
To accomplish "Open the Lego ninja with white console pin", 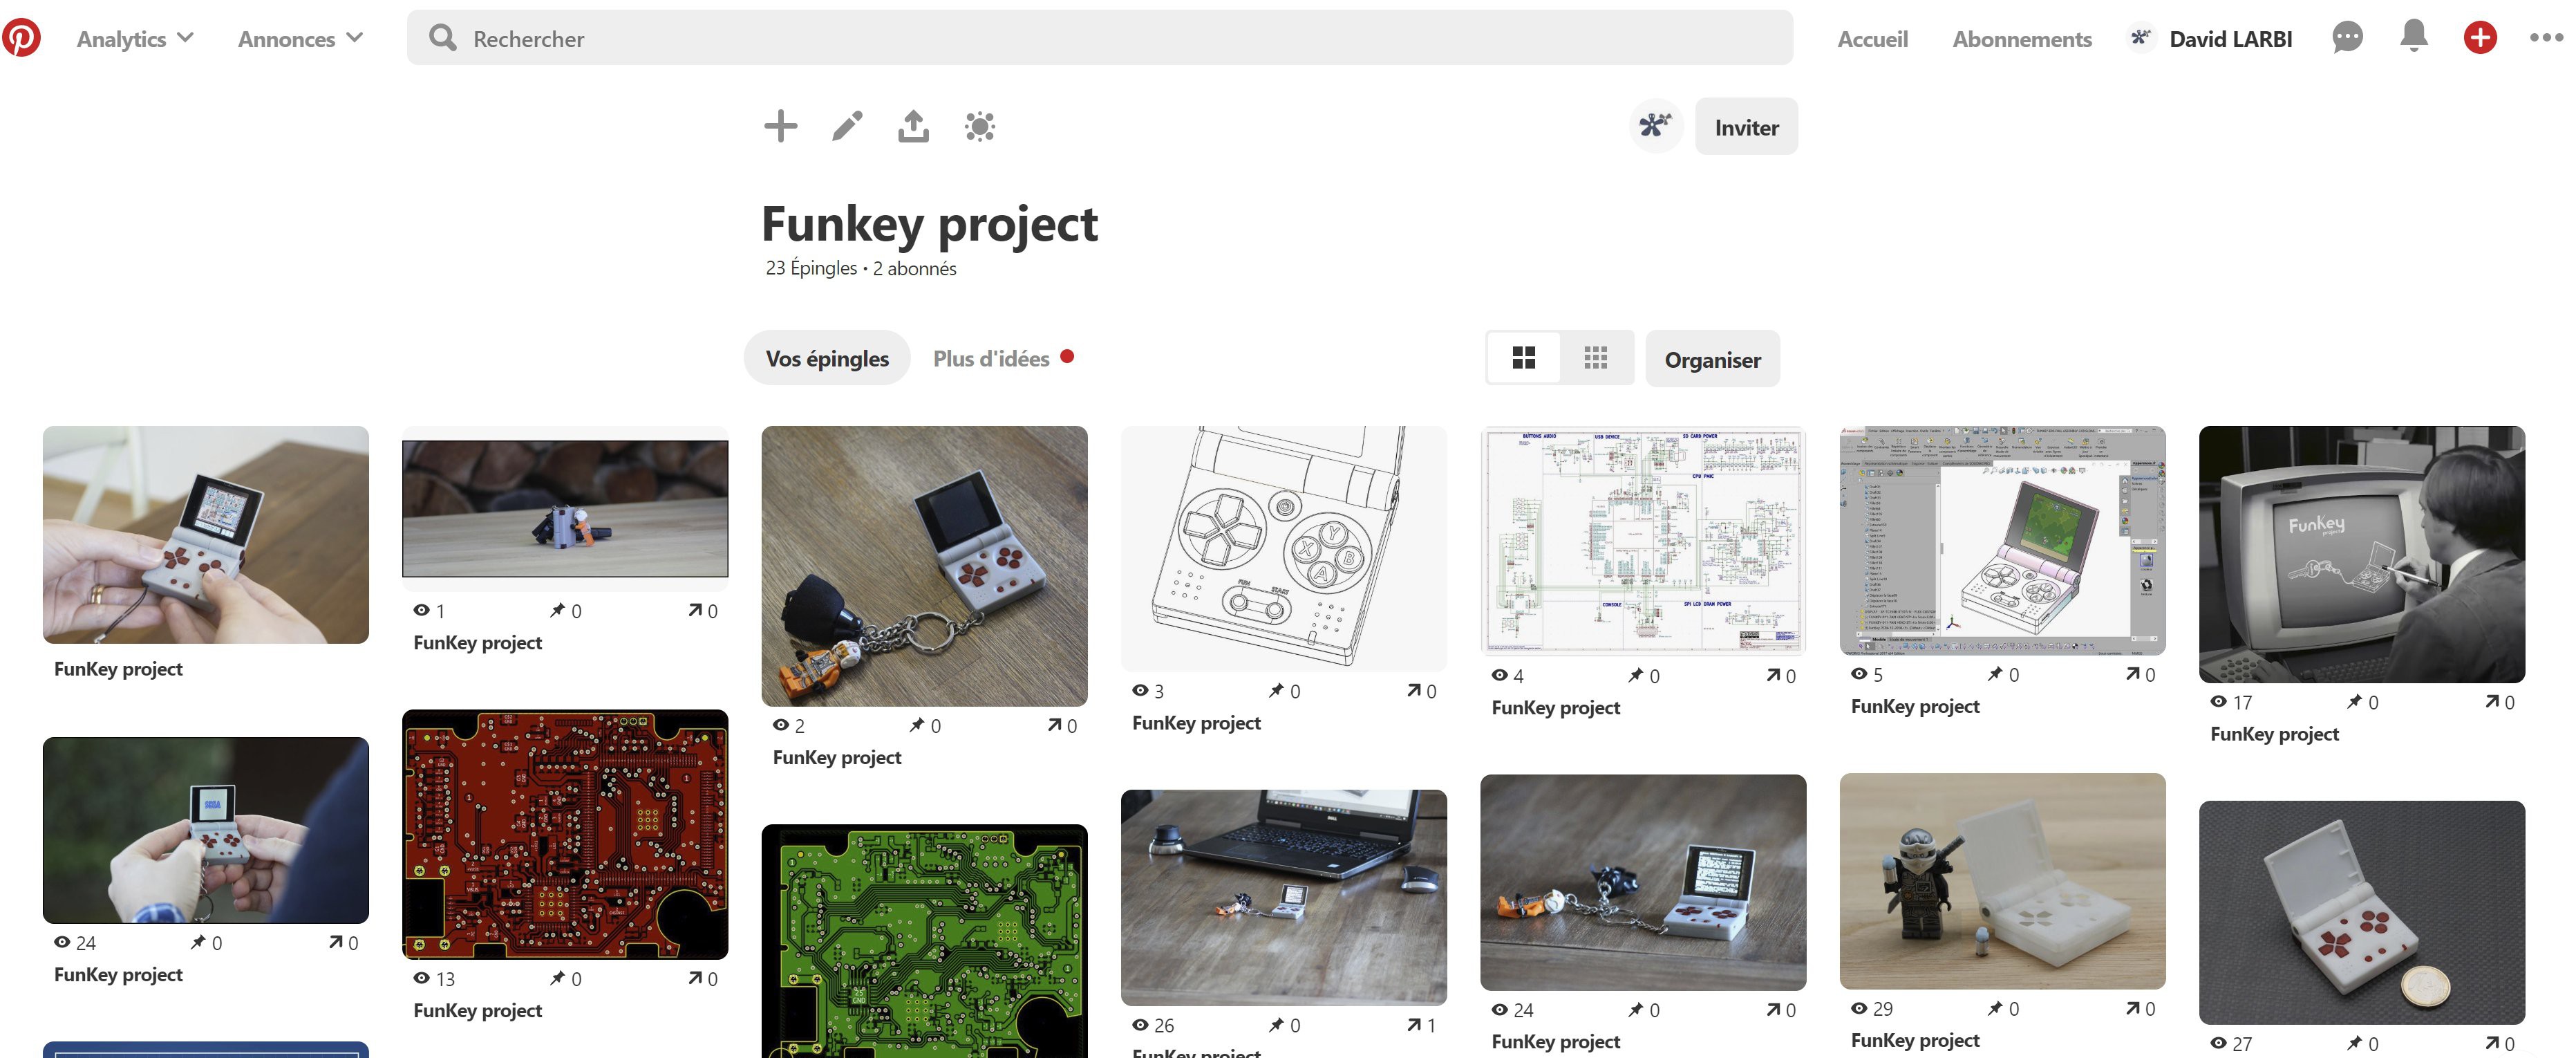I will [2002, 881].
